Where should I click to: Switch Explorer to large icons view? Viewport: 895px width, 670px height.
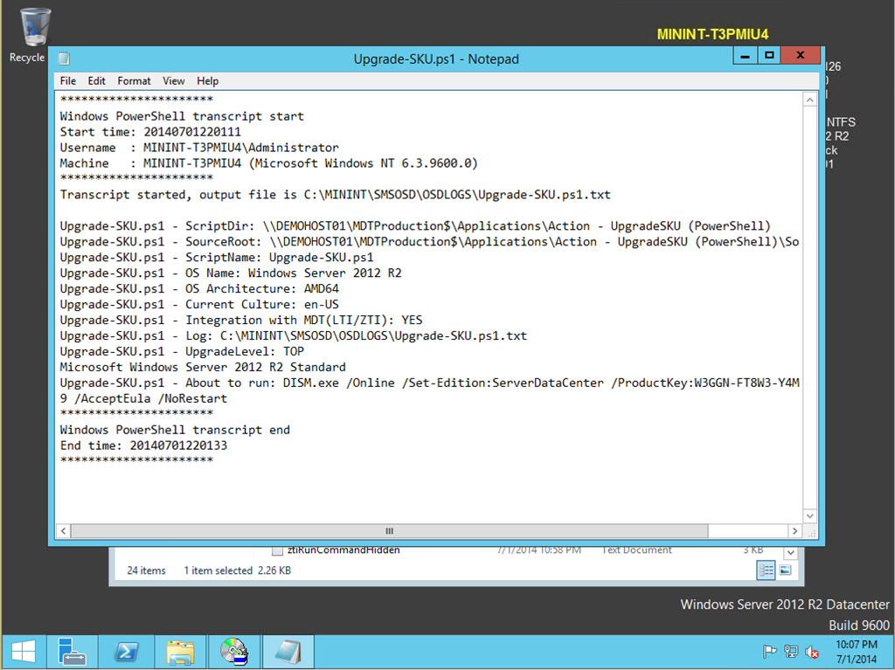(x=785, y=570)
